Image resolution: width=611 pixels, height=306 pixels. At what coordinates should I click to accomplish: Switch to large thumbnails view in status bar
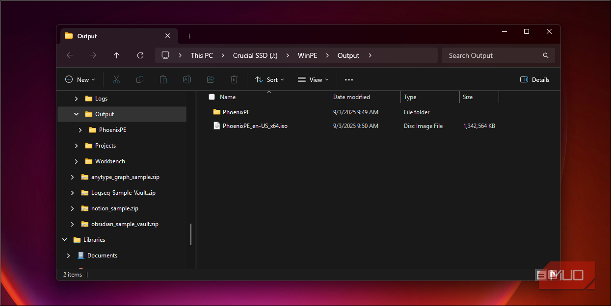tap(552, 274)
